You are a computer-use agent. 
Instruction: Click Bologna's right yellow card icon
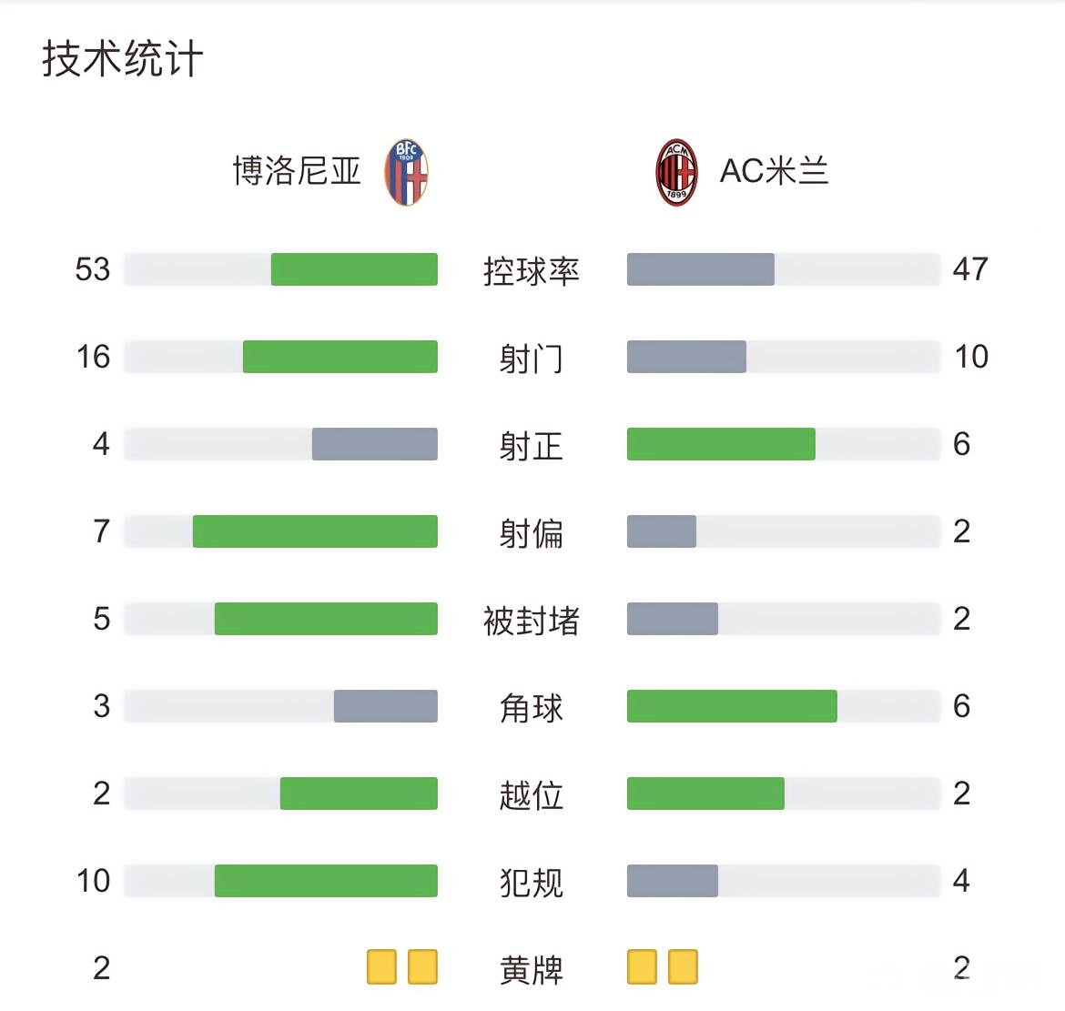422,967
